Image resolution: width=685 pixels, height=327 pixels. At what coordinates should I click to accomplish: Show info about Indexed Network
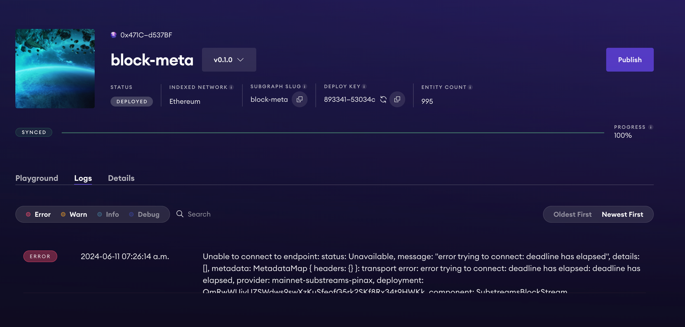(x=232, y=87)
